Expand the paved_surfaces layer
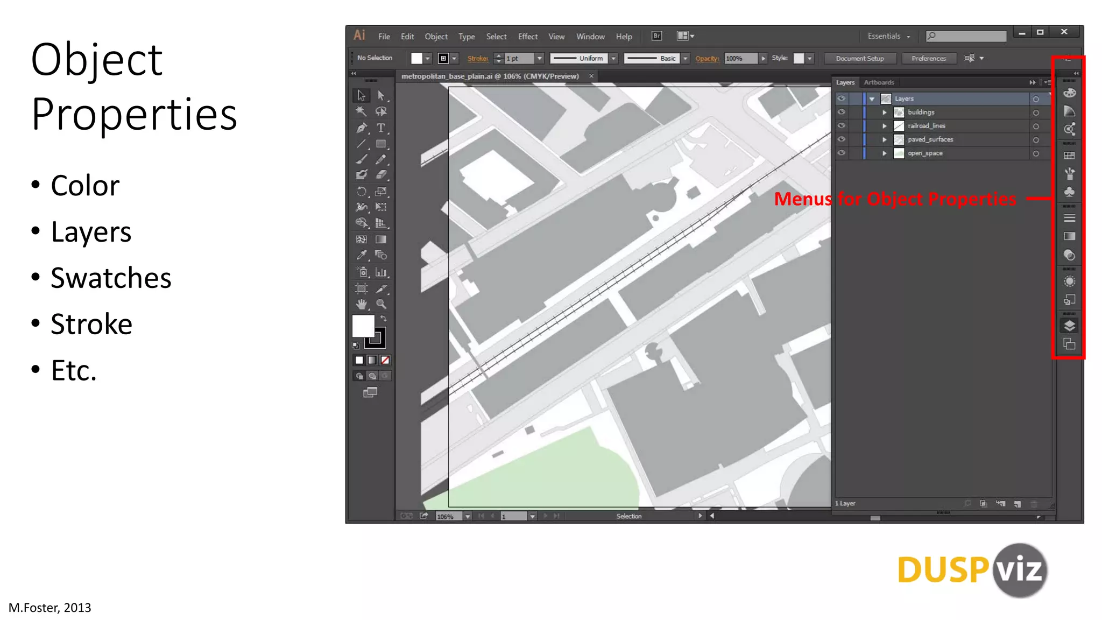 (x=884, y=139)
